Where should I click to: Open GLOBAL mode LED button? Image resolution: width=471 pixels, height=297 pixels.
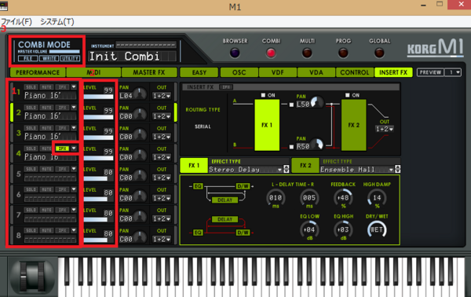tap(379, 53)
